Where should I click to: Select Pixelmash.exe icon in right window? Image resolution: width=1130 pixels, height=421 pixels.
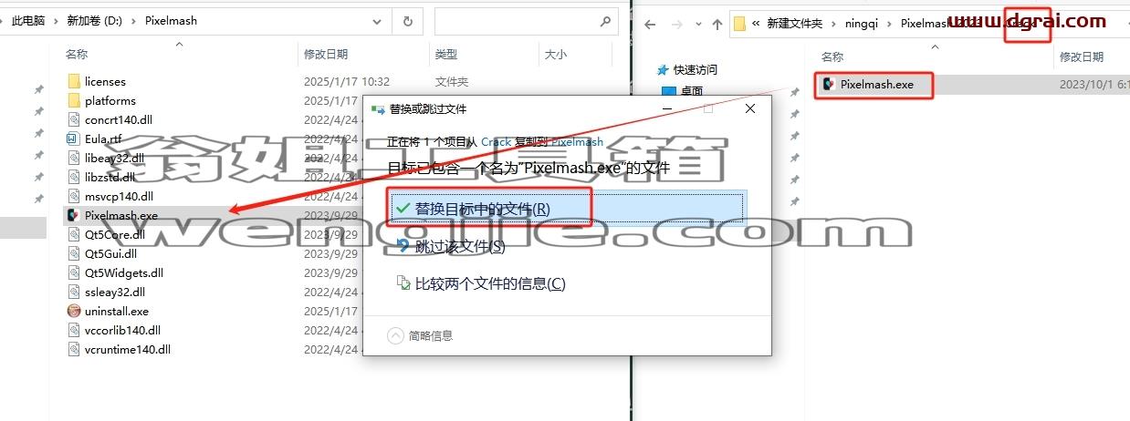point(829,85)
